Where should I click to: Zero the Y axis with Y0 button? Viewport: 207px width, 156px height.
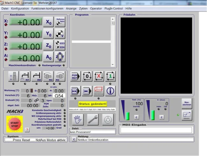coord(48,34)
